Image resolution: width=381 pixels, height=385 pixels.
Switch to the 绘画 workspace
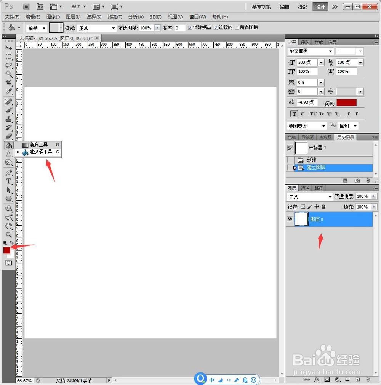point(284,7)
